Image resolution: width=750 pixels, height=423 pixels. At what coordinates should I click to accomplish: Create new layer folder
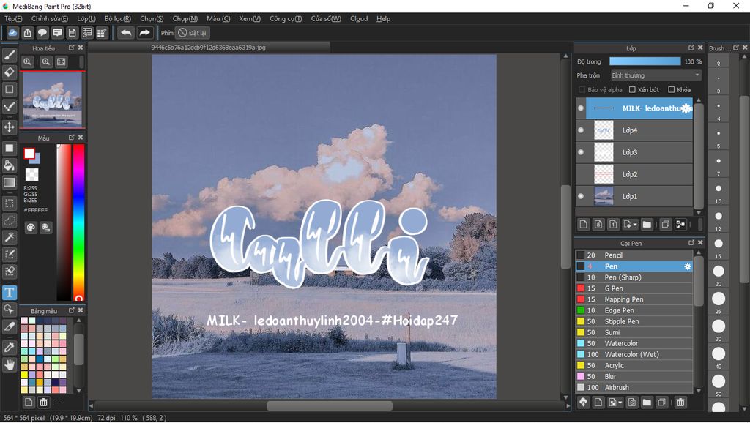(647, 224)
